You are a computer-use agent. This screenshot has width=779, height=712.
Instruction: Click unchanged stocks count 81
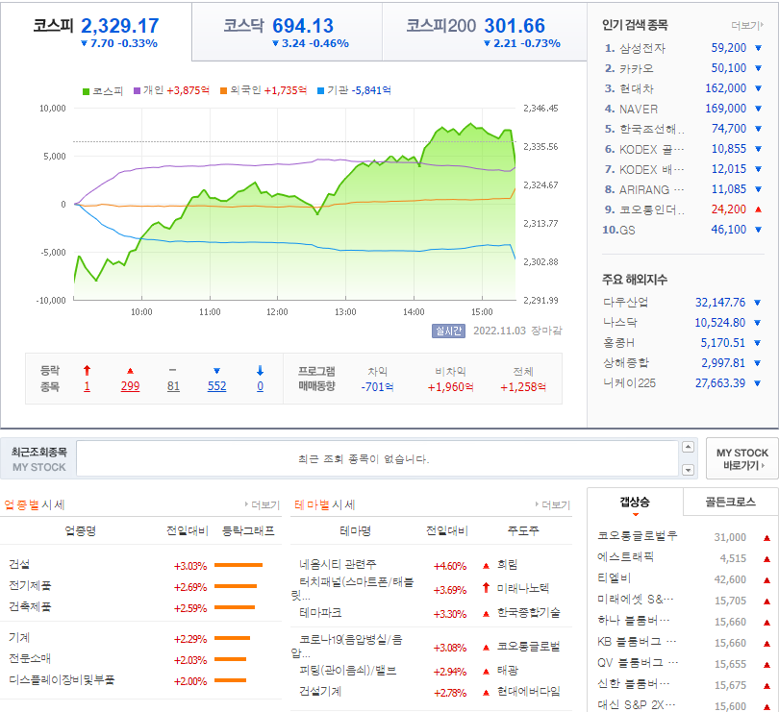(x=173, y=386)
